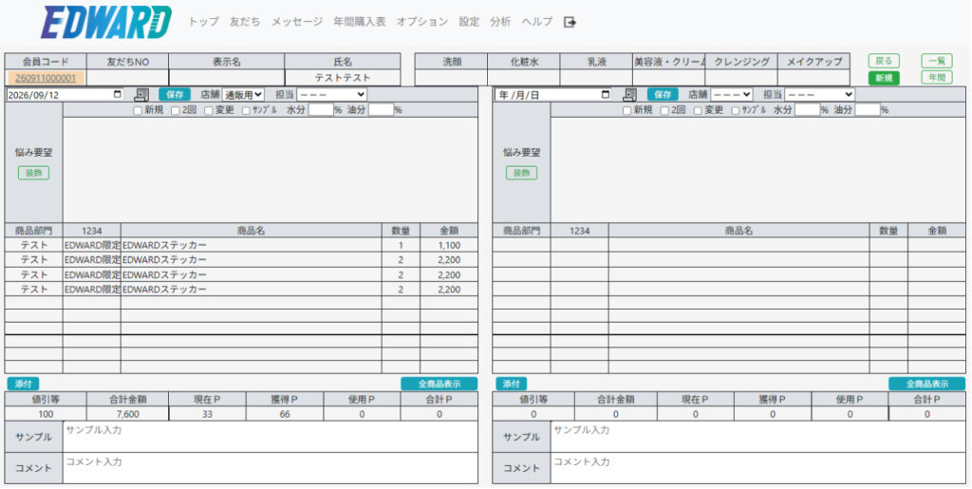Screen dimensions: 972x489
Task: Click the 33 現在P value
Action: 207,415
